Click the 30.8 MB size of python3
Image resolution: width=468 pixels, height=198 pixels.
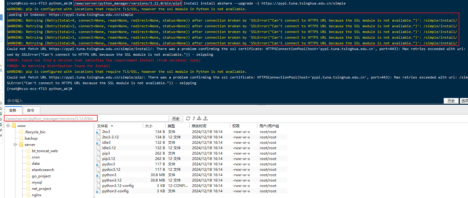(x=158, y=175)
